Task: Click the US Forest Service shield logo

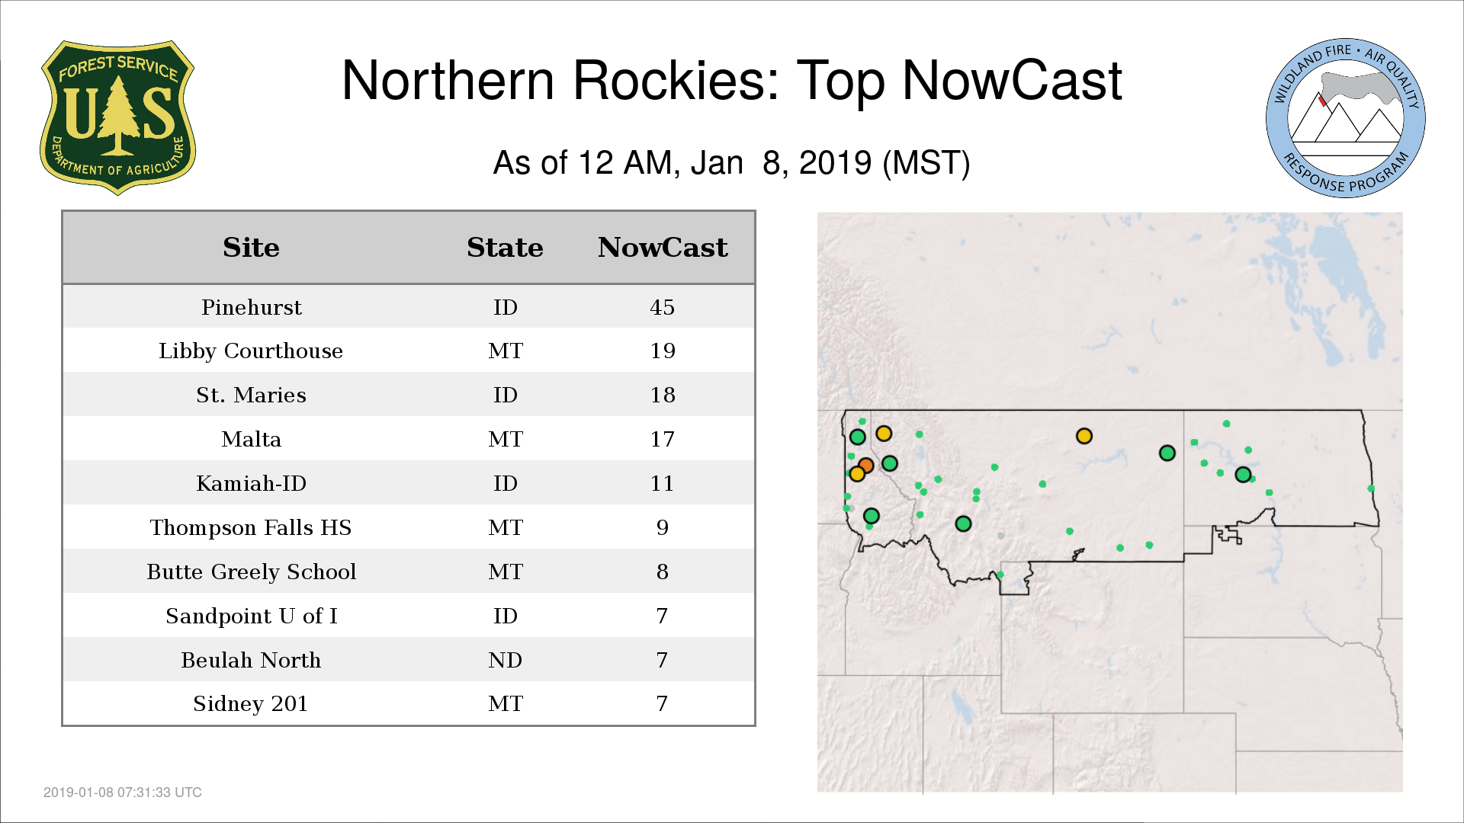Action: 117,118
